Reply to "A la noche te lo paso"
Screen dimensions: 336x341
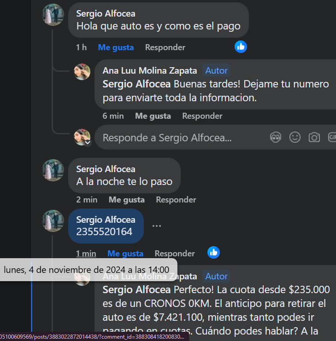coord(176,200)
